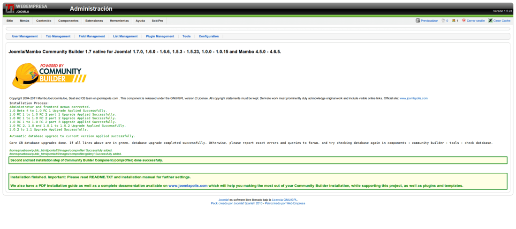Go to Field Management
The width and height of the screenshot is (516, 229).
pyautogui.click(x=91, y=37)
